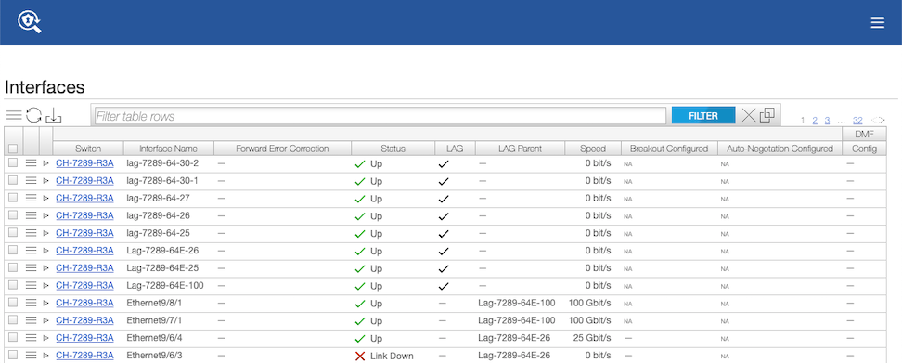Open the hamburger menu in header
Image resolution: width=902 pixels, height=363 pixels.
[877, 22]
